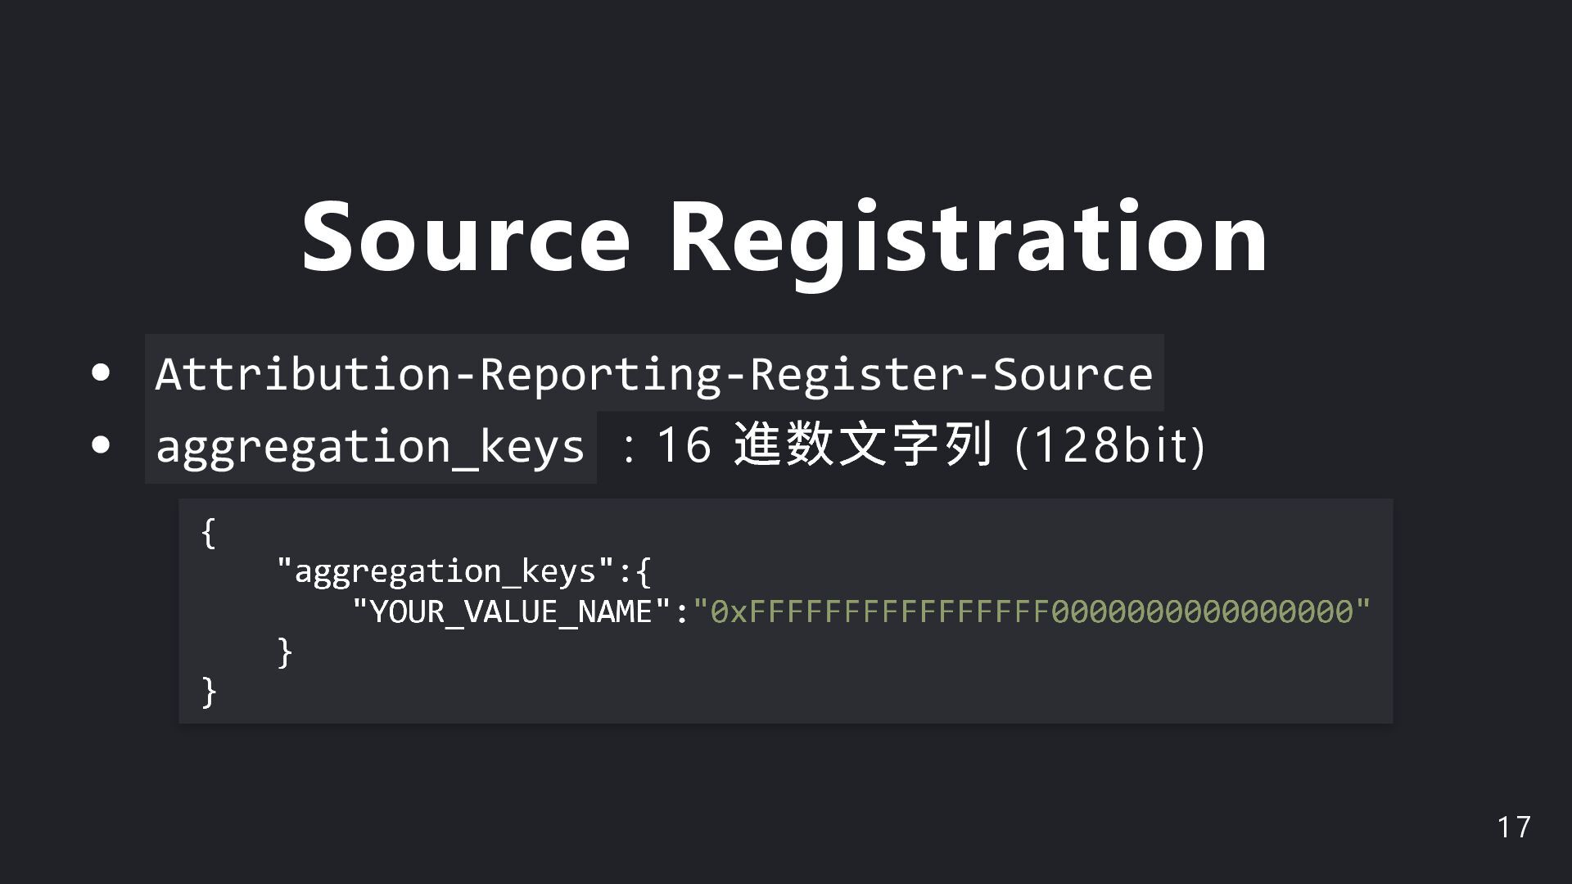Click the Source Registration slide title
Viewport: 1572px width, 884px height.
tap(784, 237)
